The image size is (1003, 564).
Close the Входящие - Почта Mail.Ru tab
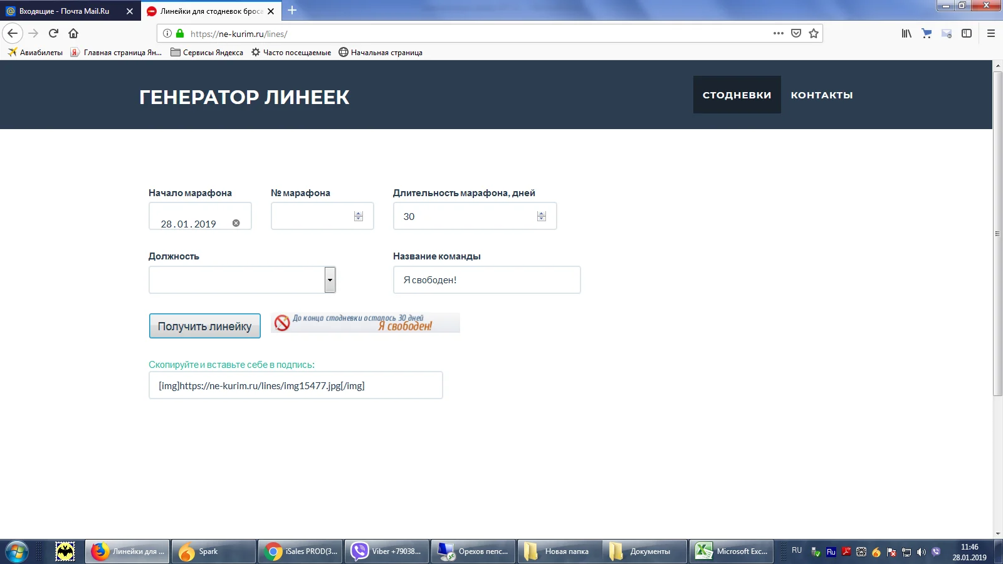(130, 11)
